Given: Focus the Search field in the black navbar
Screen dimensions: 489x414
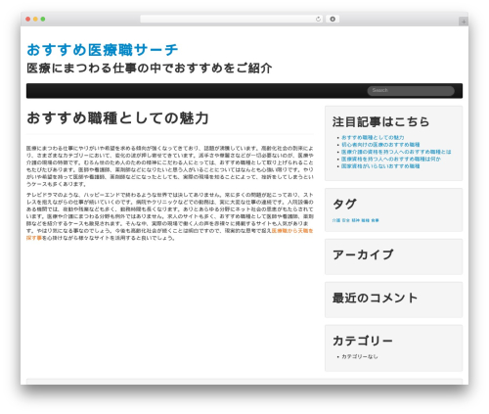Looking at the screenshot, I should [x=411, y=91].
